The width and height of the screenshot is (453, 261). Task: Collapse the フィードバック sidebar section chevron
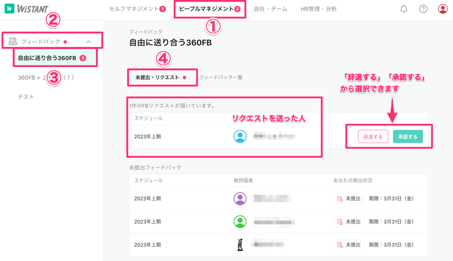click(x=88, y=42)
